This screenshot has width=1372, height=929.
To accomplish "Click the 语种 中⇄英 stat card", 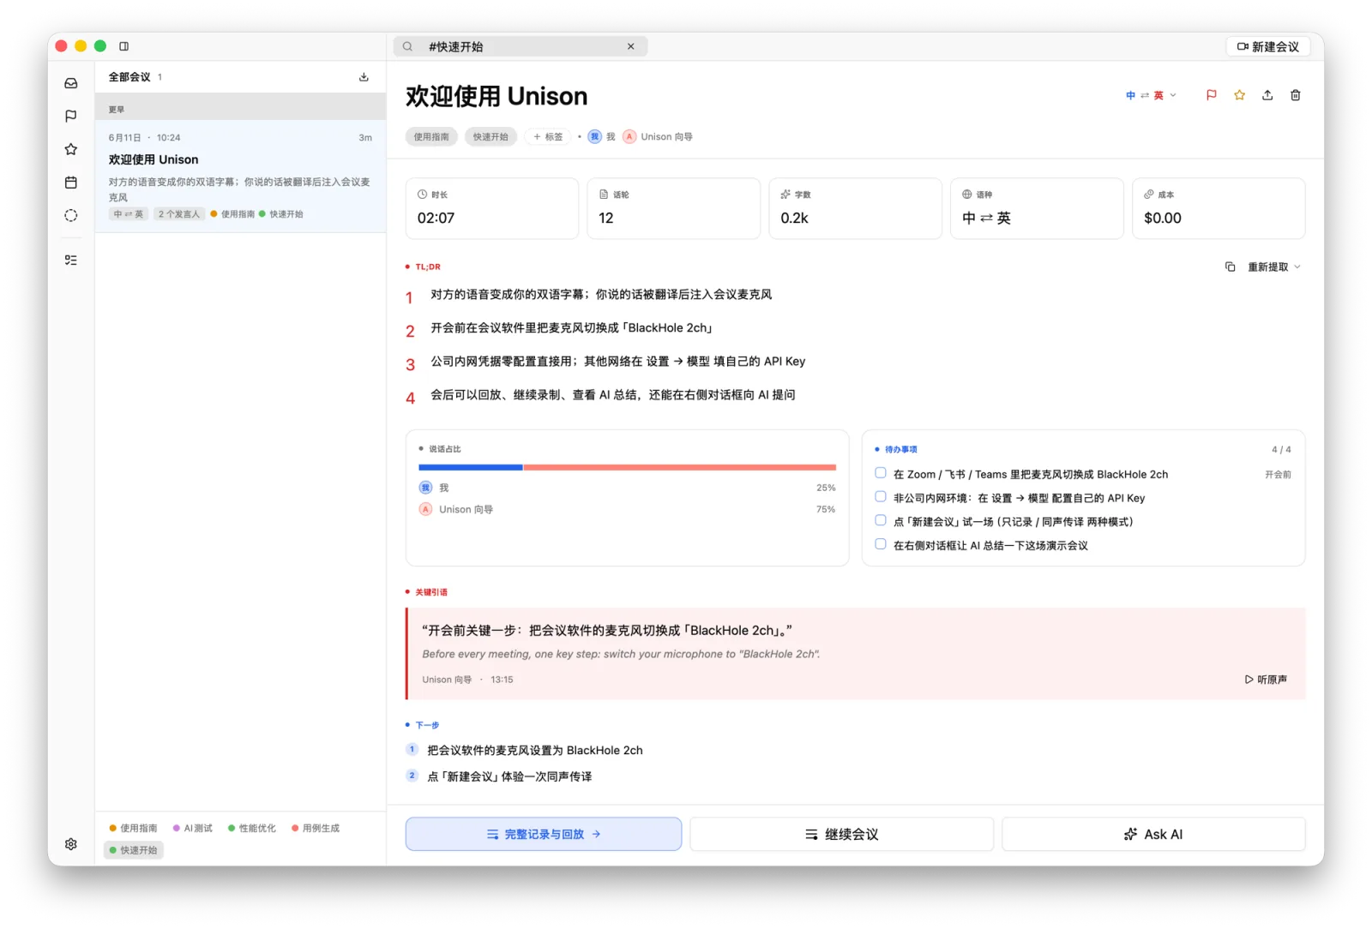I will click(x=1037, y=208).
